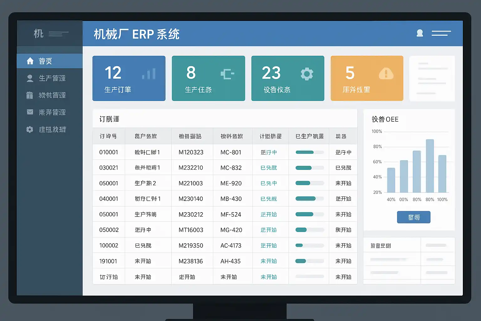This screenshot has height=321, width=481.
Task: Click the home icon in the sidebar
Action: (30, 61)
